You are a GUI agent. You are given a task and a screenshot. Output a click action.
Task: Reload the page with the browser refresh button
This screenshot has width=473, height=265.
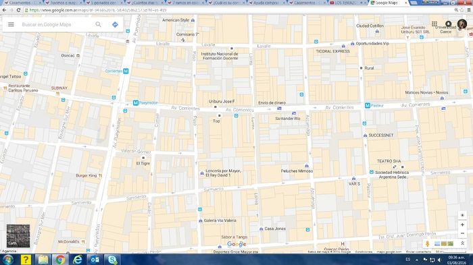coord(18,10)
